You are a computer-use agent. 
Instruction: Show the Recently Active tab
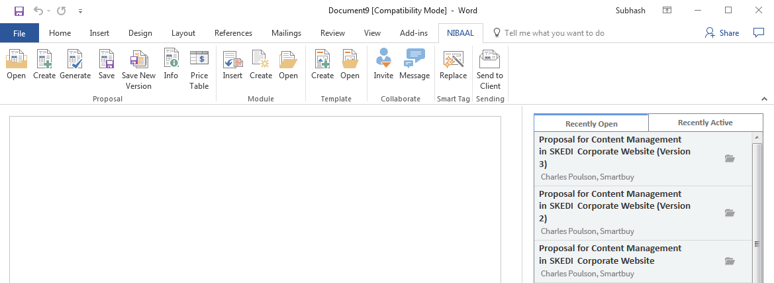pos(705,123)
